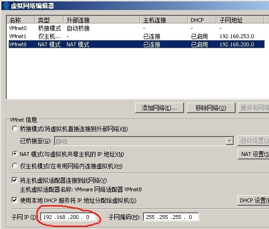Select the VMnet1 host-only network row

pyautogui.click(x=137, y=36)
